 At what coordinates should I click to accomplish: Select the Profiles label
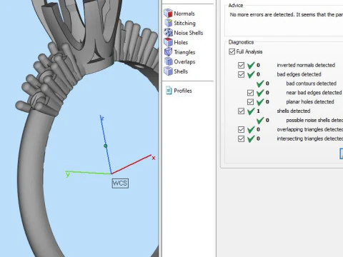pyautogui.click(x=183, y=91)
